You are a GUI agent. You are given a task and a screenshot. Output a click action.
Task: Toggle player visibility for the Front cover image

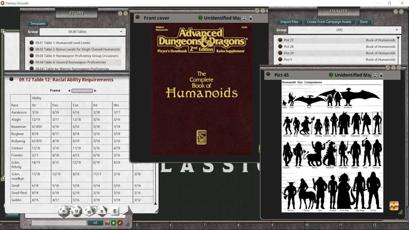[x=244, y=18]
